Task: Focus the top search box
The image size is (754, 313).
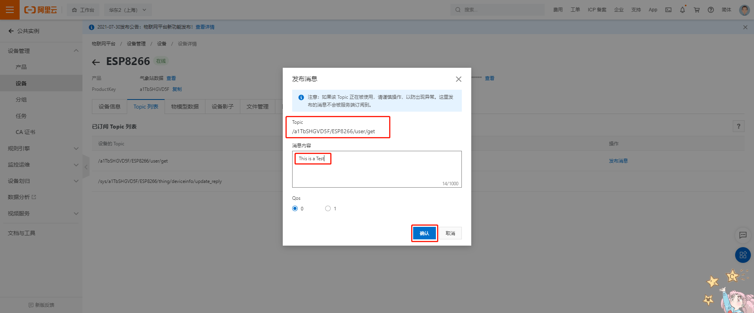Action: 498,10
